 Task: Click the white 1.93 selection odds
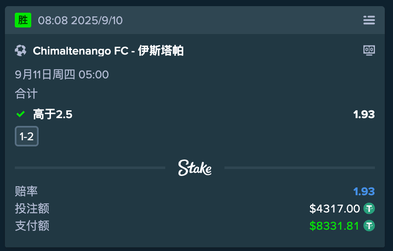tap(364, 114)
